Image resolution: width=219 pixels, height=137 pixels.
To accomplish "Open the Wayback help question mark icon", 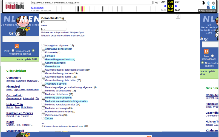I will coord(209,3).
